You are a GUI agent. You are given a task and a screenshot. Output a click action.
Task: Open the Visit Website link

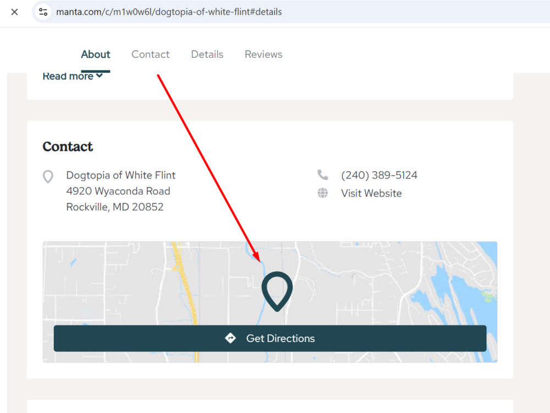click(371, 193)
